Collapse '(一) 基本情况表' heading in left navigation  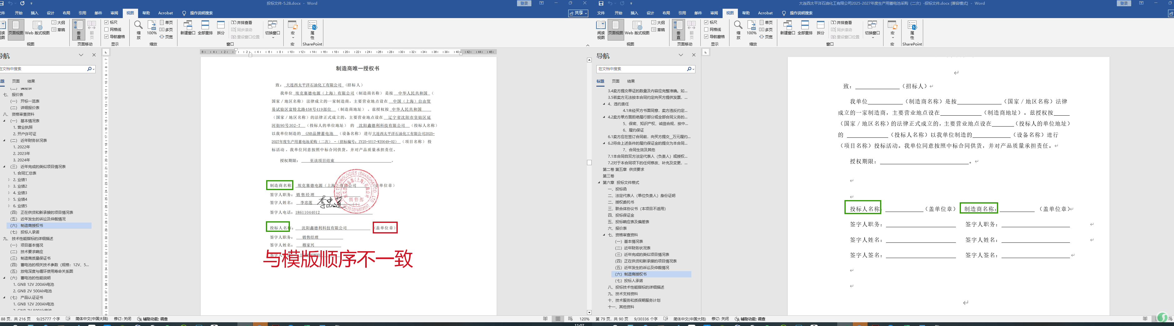[5, 121]
